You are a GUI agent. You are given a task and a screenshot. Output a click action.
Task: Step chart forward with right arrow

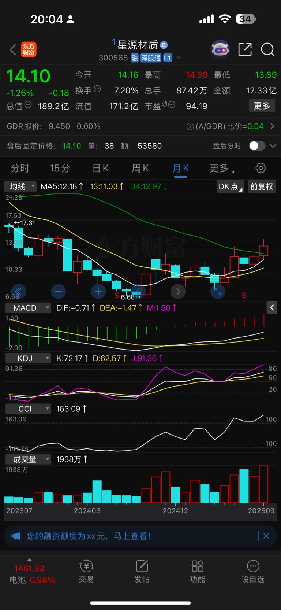(178, 292)
